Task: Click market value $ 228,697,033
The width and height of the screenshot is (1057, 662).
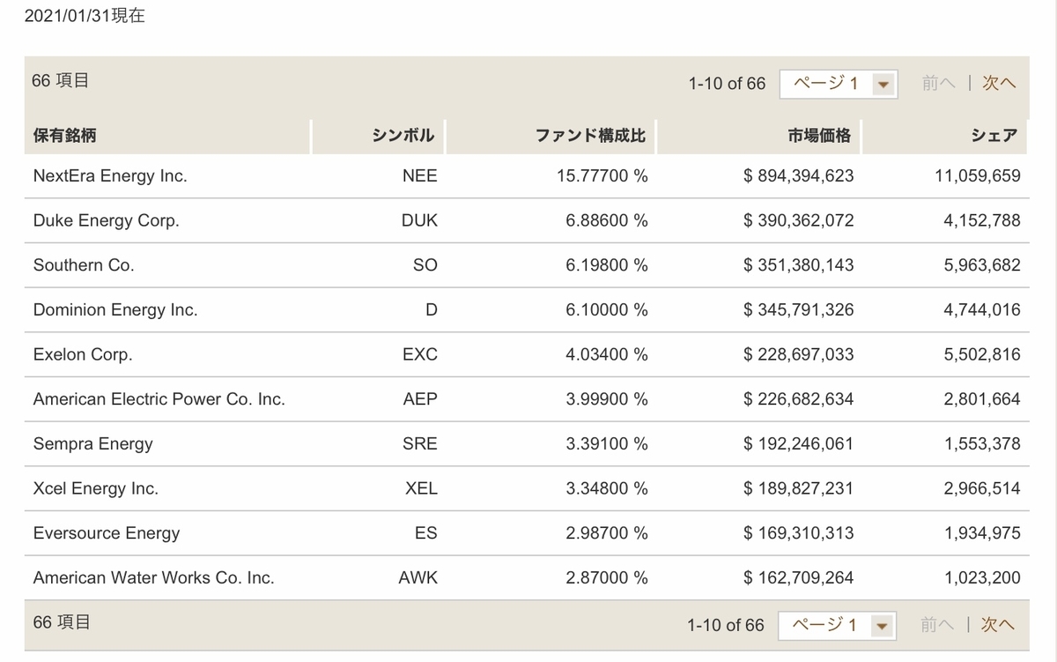Action: click(799, 354)
